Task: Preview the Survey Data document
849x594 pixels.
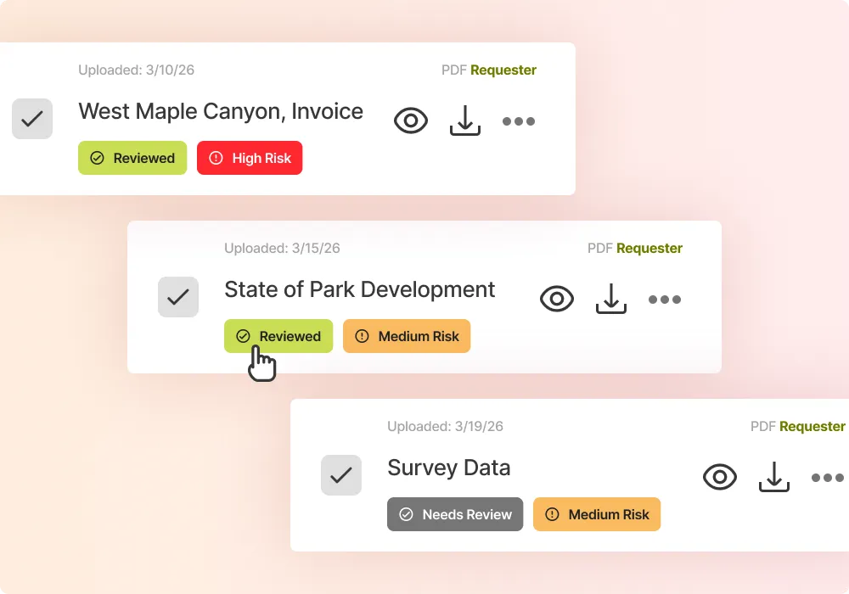Action: click(x=720, y=478)
